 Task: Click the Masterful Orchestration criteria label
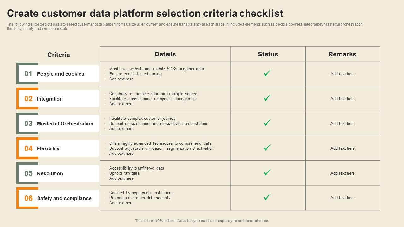[65, 124]
